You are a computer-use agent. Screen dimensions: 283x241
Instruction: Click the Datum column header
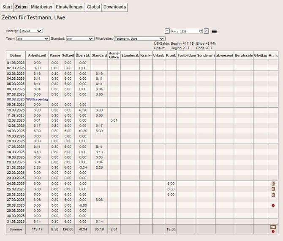16,55
